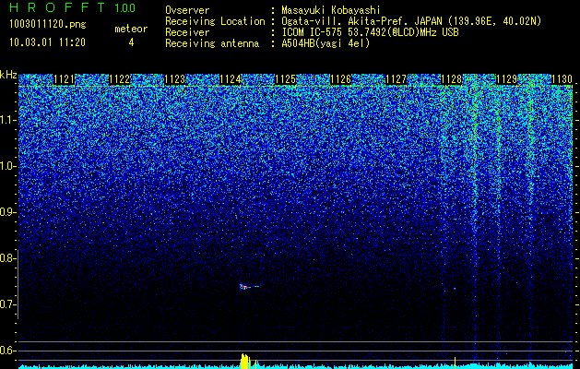
Task: Click the date stamp 10.03.01 11:20
Action: pyautogui.click(x=47, y=42)
